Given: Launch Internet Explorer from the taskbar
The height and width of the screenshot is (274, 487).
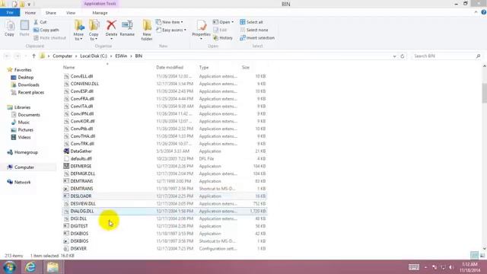Looking at the screenshot, I should (30, 267).
